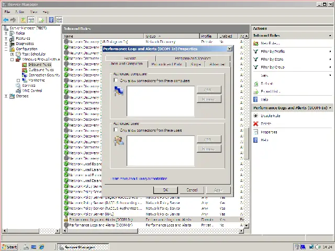Switch to the Advanced tab

[217, 64]
